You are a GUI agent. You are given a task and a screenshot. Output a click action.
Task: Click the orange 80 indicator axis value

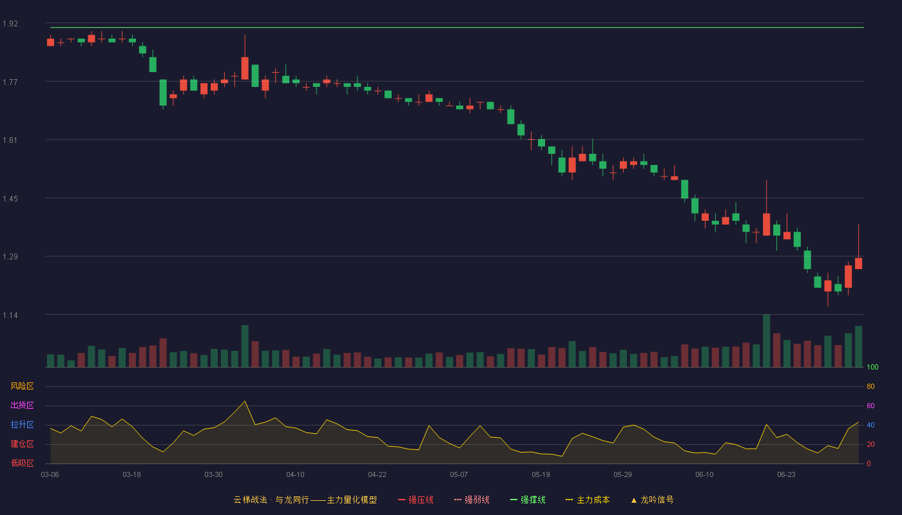870,386
